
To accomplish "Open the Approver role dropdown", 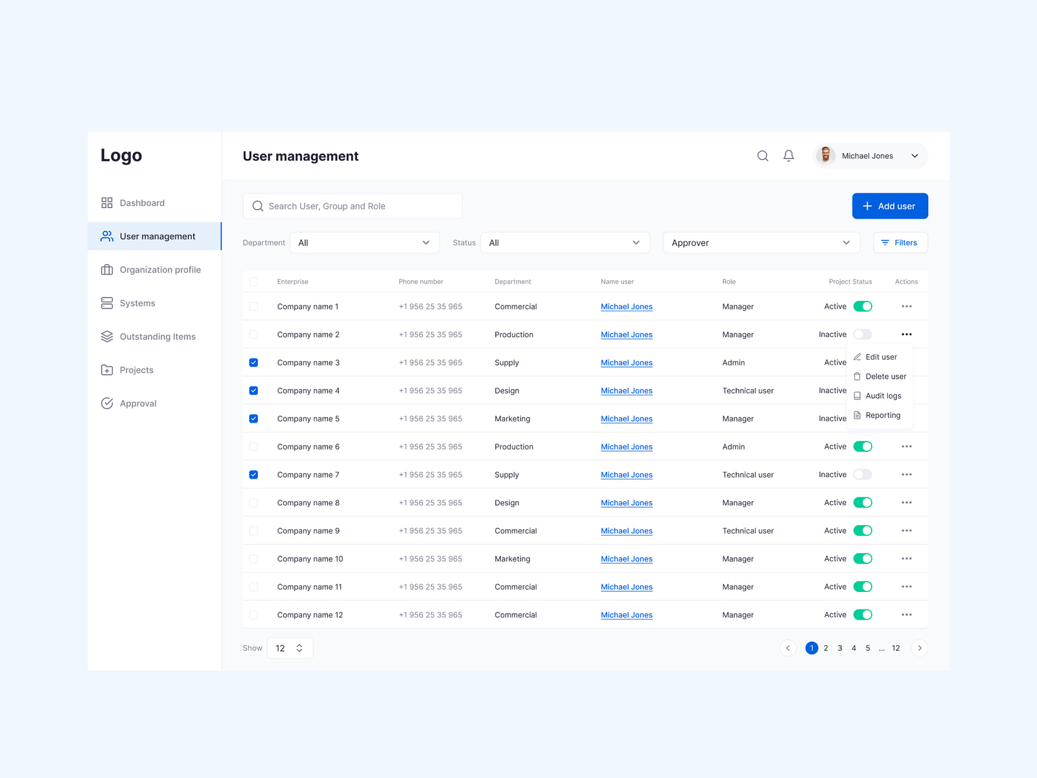I will 761,242.
